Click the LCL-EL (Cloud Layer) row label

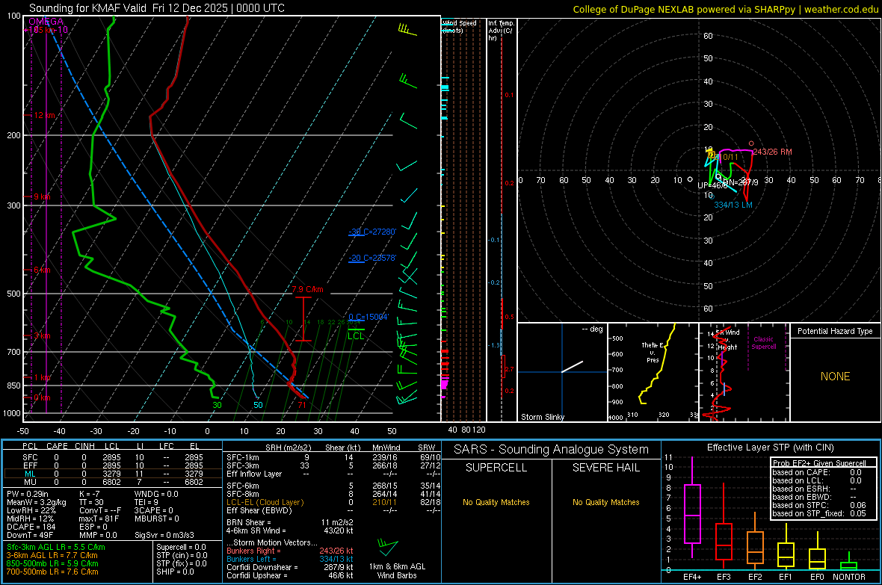click(x=265, y=502)
